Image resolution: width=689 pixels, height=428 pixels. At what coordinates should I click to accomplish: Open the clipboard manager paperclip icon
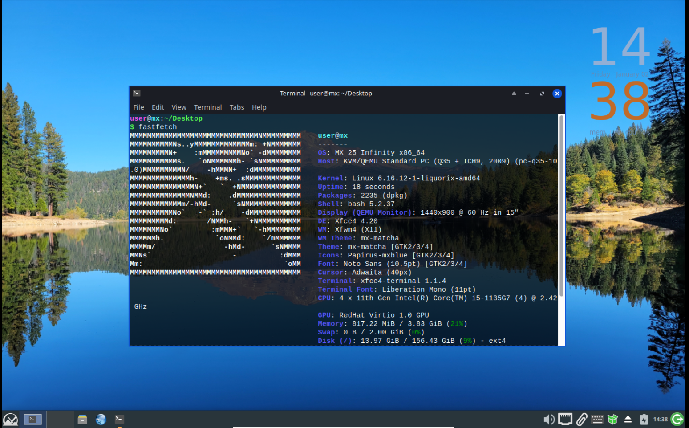[x=582, y=419]
